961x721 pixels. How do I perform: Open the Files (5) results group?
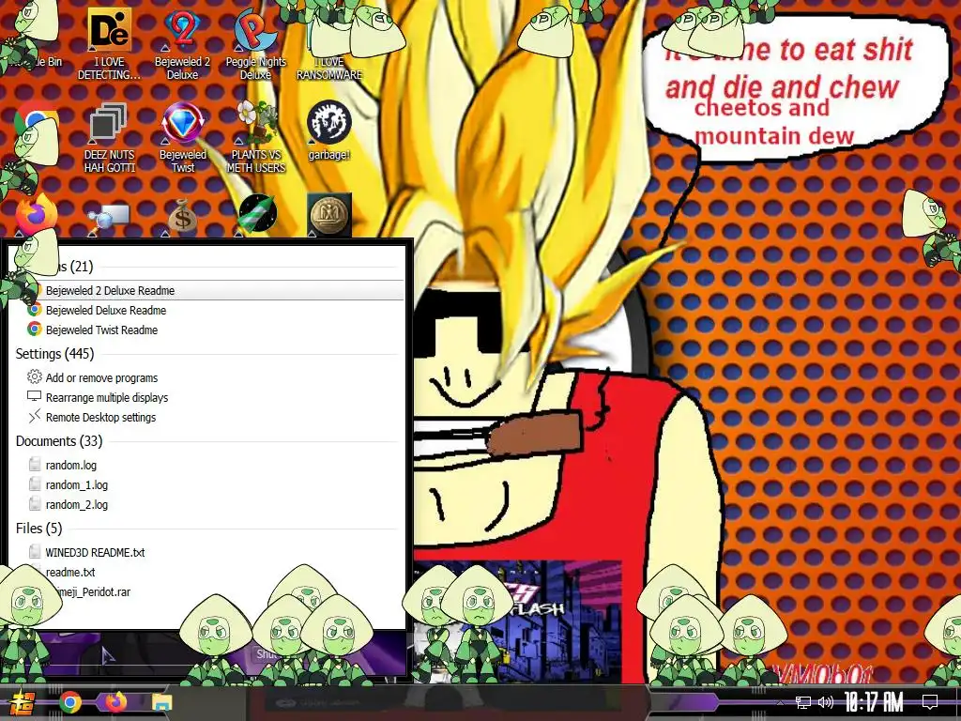pos(38,528)
